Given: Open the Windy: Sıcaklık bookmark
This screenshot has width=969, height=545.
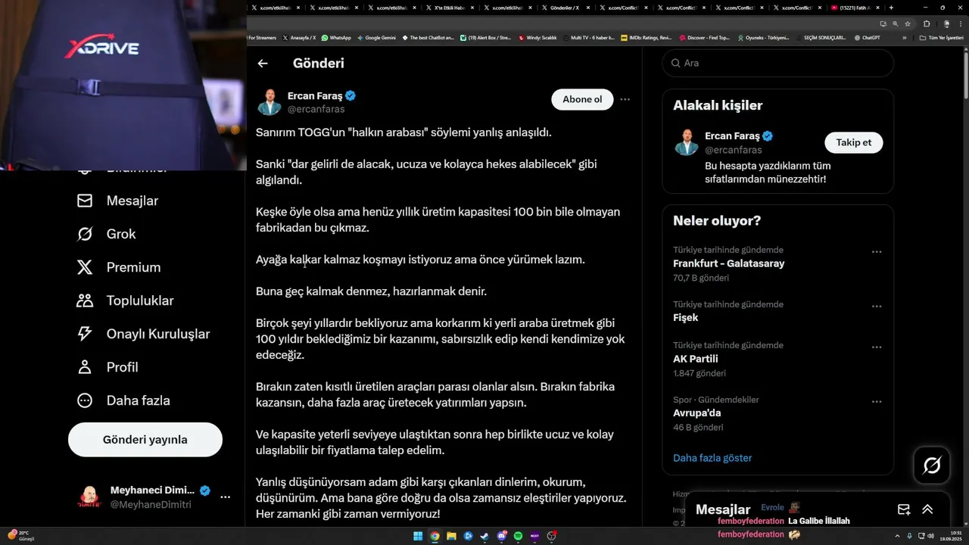Looking at the screenshot, I should [x=537, y=37].
